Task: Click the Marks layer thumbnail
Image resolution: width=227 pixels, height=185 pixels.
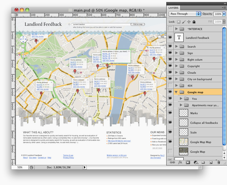Action: click(184, 113)
